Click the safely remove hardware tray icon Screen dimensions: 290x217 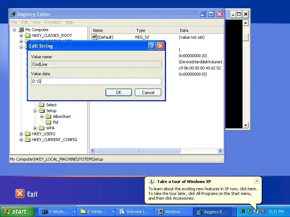pyautogui.click(x=250, y=212)
